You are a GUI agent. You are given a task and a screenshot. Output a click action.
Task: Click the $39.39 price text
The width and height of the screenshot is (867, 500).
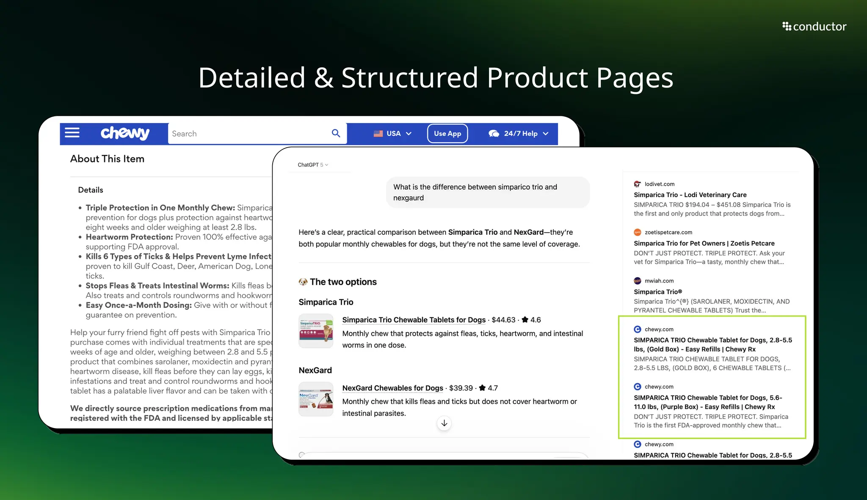(461, 388)
